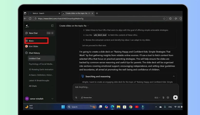Open a new browser tab
This screenshot has height=115, width=200.
coord(97,13)
